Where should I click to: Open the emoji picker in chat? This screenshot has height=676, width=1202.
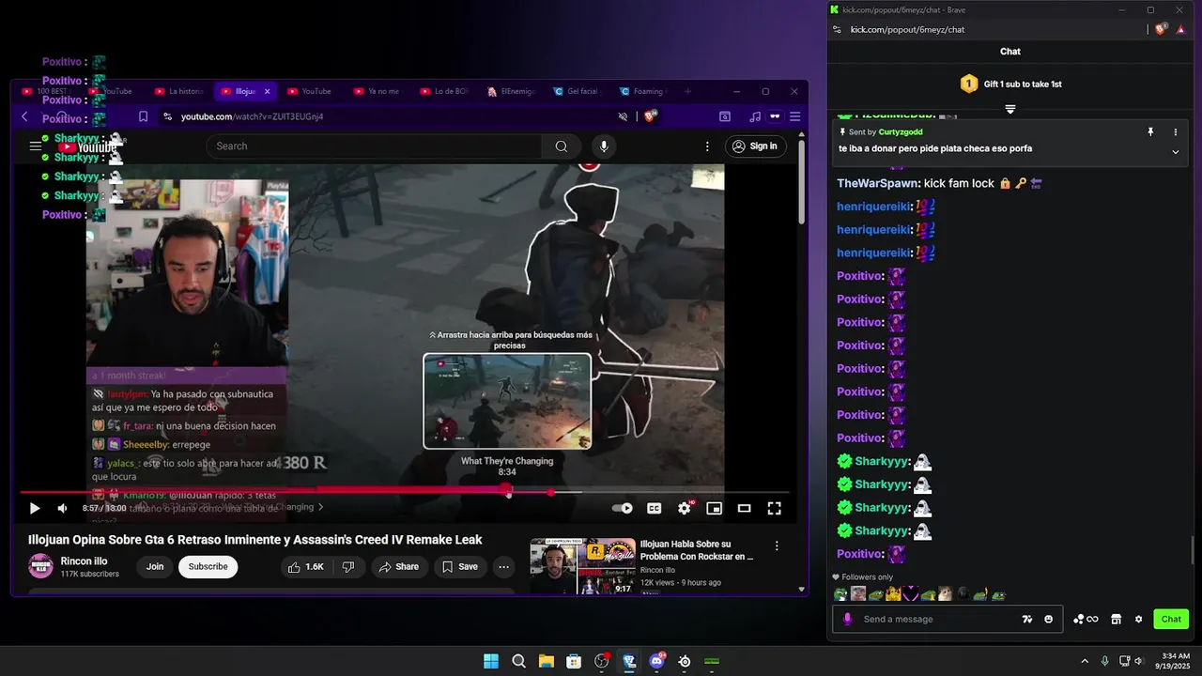pos(1048,619)
